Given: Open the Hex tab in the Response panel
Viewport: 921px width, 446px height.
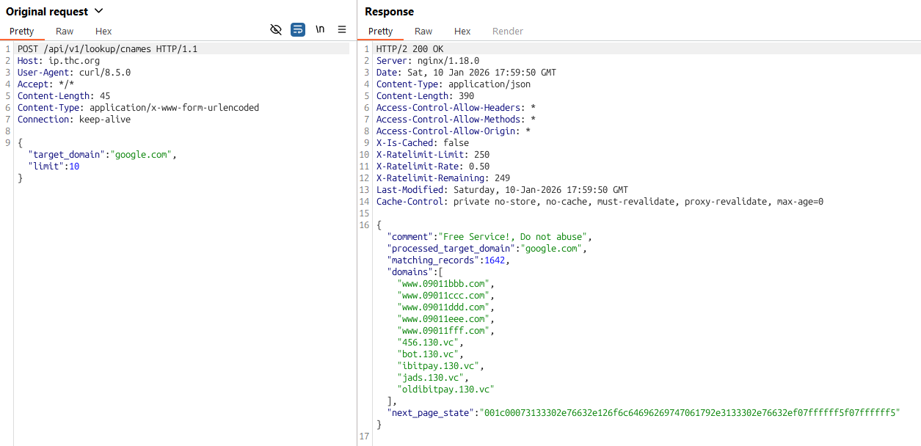Looking at the screenshot, I should [462, 31].
